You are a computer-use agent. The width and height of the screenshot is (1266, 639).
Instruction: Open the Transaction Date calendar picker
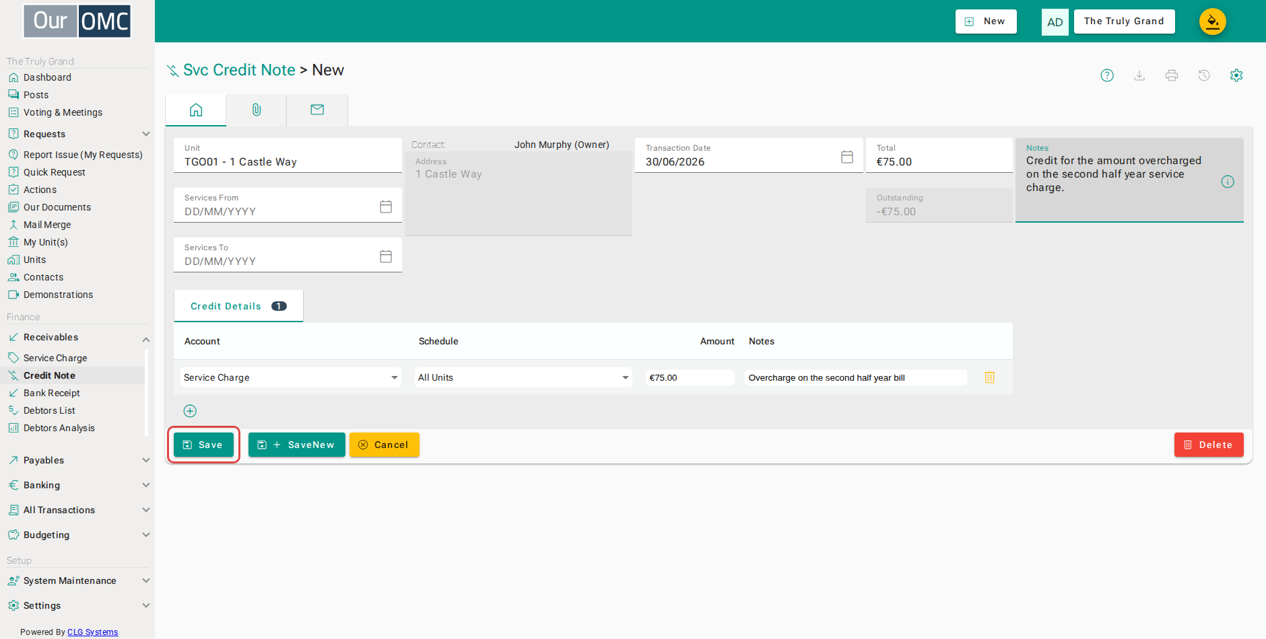point(847,157)
